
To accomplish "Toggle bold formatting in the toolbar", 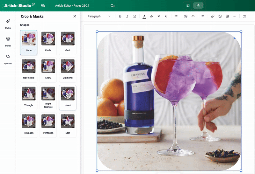I will [x=120, y=16].
